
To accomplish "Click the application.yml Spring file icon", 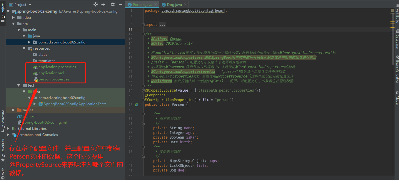I will point(35,73).
